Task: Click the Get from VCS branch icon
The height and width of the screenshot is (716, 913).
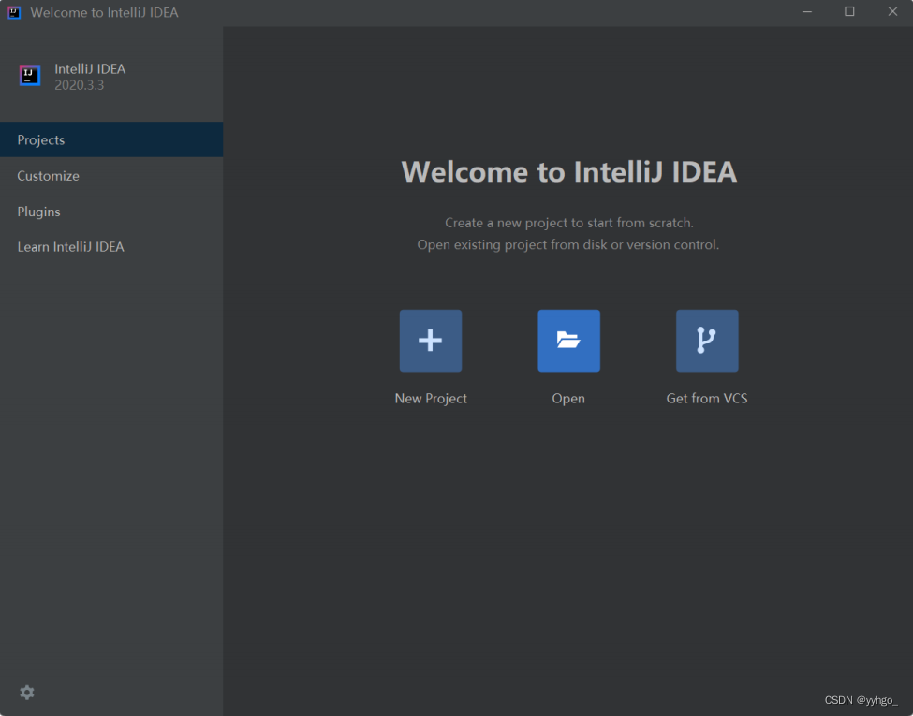Action: pyautogui.click(x=707, y=341)
